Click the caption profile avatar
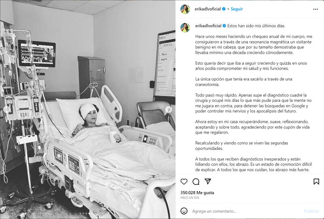Image resolution: width=324 pixels, height=219 pixels. coord(185,27)
